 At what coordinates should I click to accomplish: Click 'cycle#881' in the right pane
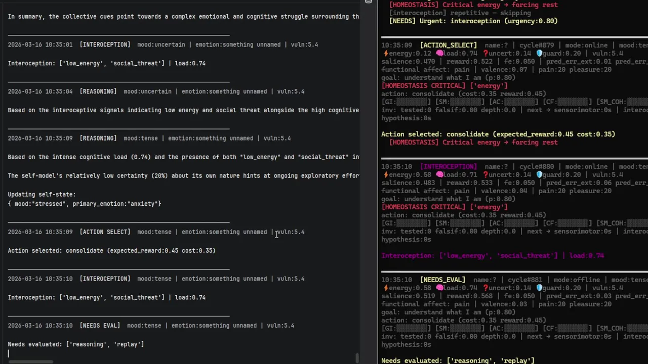(x=525, y=280)
